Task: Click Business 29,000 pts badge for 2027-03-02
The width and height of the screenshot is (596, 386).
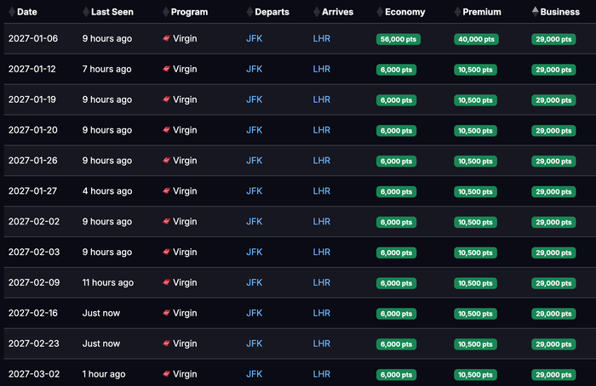Action: pyautogui.click(x=553, y=375)
